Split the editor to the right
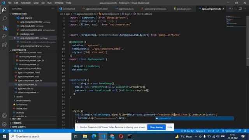 click(240, 9)
